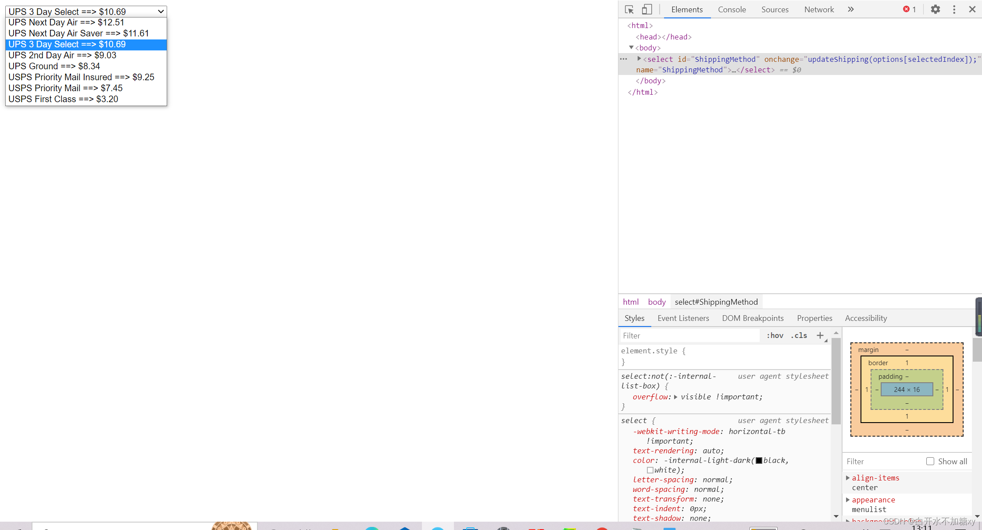
Task: Switch to the Elements tab
Action: [x=687, y=9]
